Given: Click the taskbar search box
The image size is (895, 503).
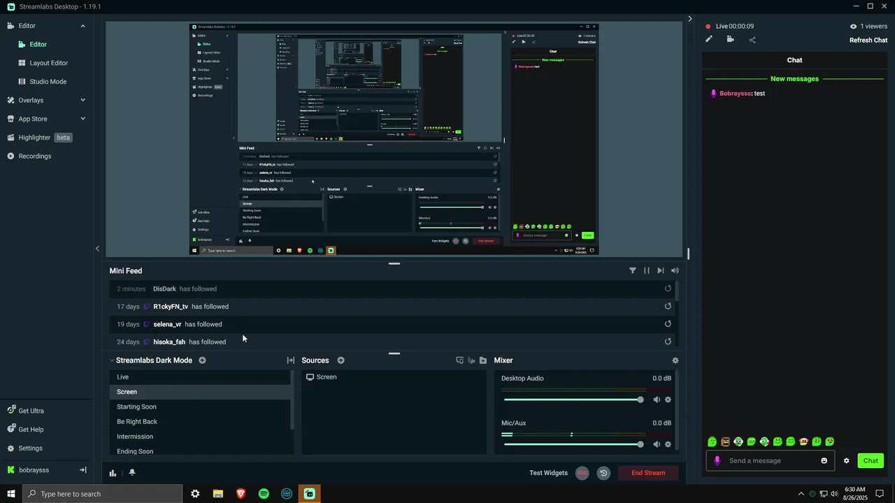Looking at the screenshot, I should pos(103,494).
